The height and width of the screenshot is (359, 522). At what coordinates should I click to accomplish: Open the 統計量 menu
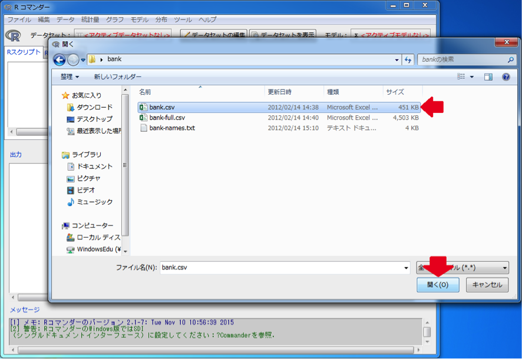(90, 20)
